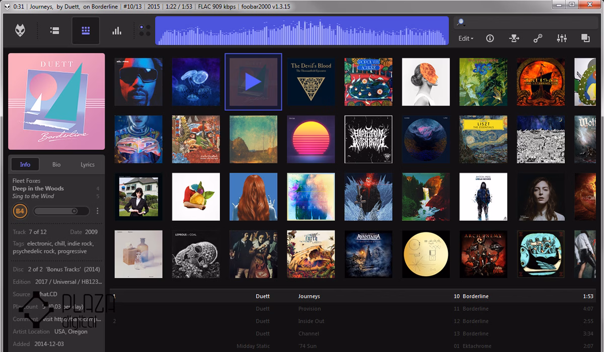Select the black-and-white doodle album cover
This screenshot has width=604, height=352.
pos(541,139)
